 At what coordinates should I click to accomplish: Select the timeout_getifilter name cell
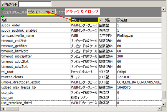point(35,46)
